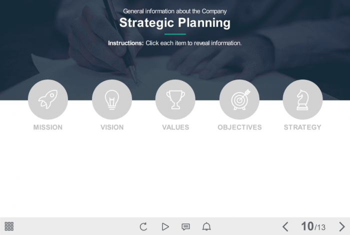Go to the previous slide arrow
Viewport: 350px width, 235px height.
tap(285, 226)
